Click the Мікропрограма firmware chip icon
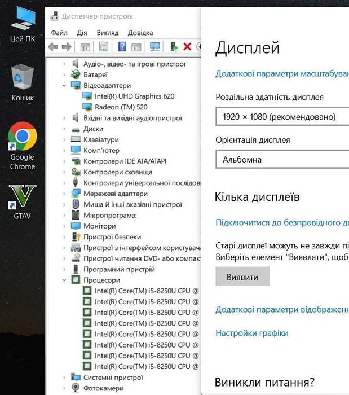Screen dimensions: 349x395 [76, 215]
